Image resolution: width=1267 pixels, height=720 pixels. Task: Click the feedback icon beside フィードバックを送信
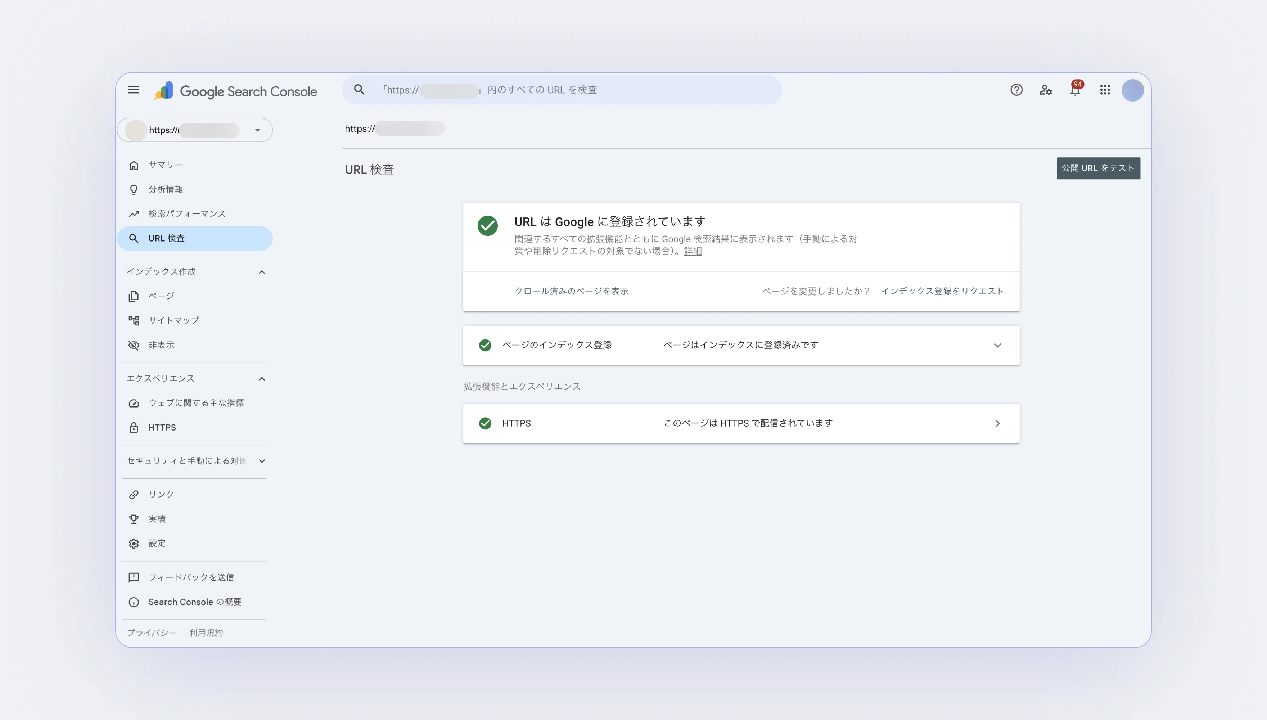coord(134,577)
